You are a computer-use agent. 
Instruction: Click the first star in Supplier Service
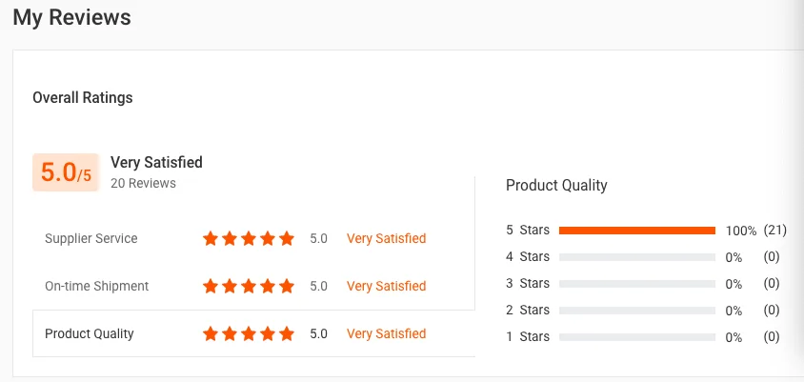click(211, 238)
